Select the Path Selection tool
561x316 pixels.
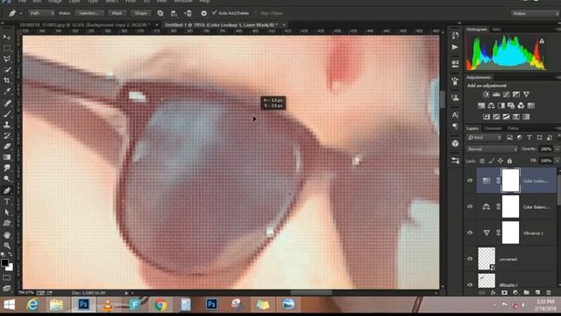coord(7,212)
